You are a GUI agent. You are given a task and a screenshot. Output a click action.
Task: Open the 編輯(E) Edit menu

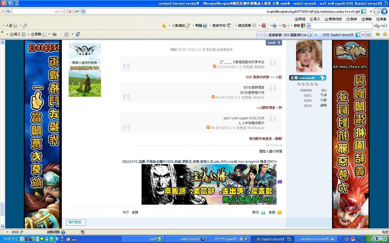coord(367,19)
